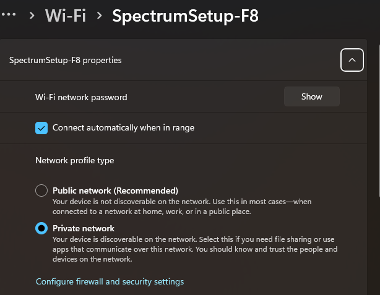The height and width of the screenshot is (295, 380).
Task: Collapse the properties section with the chevron button
Action: click(352, 60)
